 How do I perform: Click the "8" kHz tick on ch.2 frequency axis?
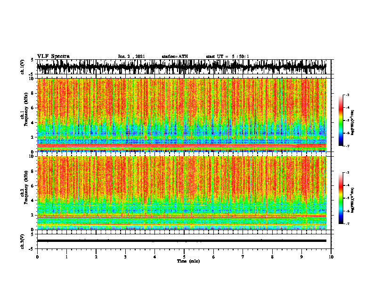[x=32, y=171]
